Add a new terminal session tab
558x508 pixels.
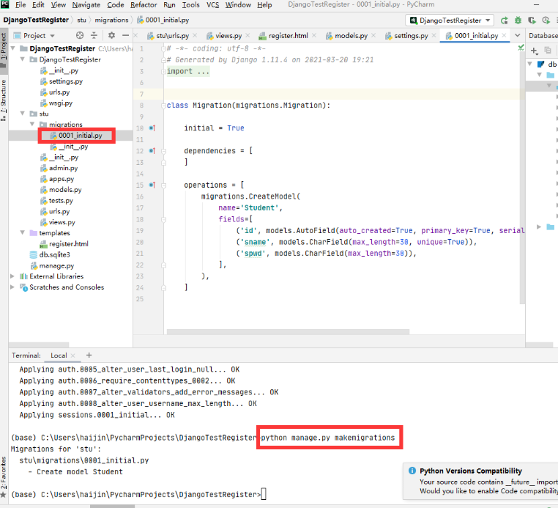pos(89,356)
